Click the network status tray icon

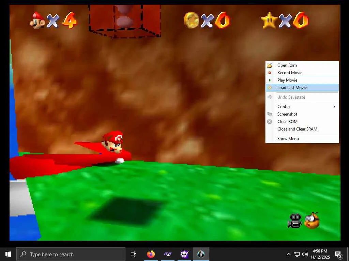coord(297,254)
